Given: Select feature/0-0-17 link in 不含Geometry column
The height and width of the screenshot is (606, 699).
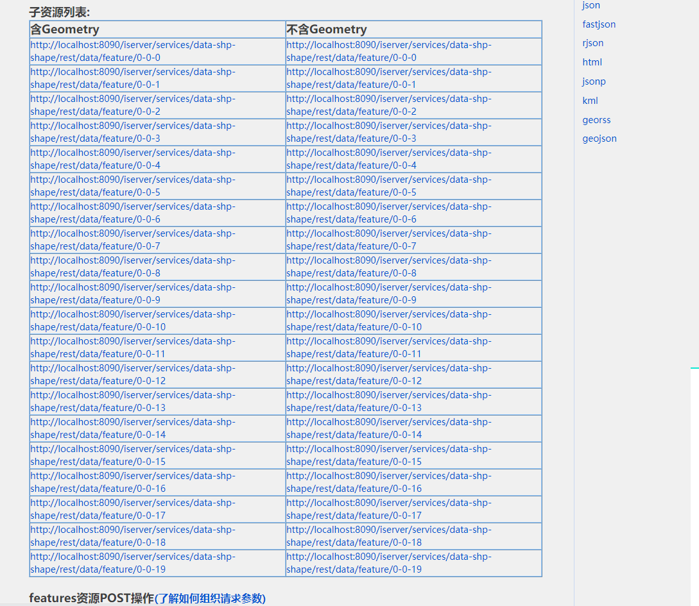Looking at the screenshot, I should pyautogui.click(x=389, y=509).
